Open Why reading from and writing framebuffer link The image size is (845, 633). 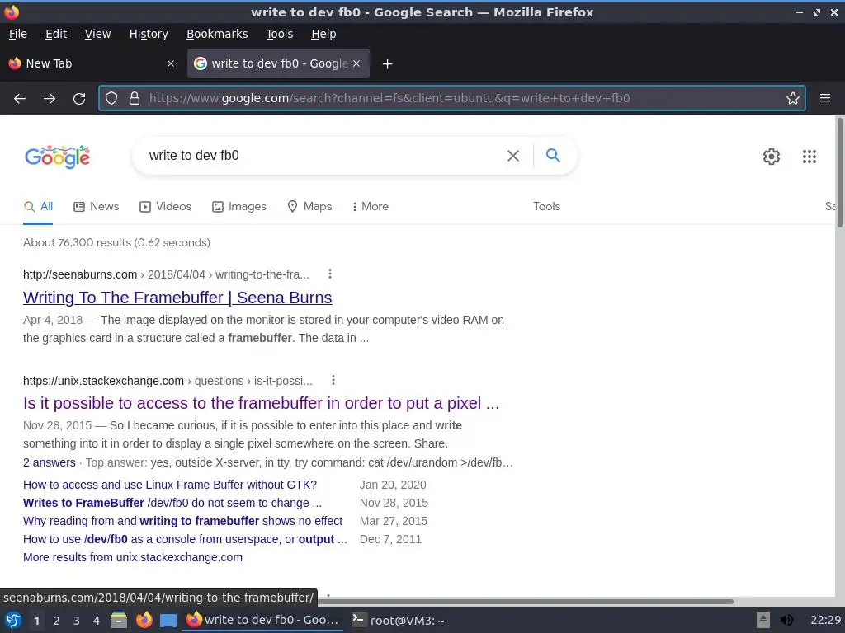[x=182, y=521]
